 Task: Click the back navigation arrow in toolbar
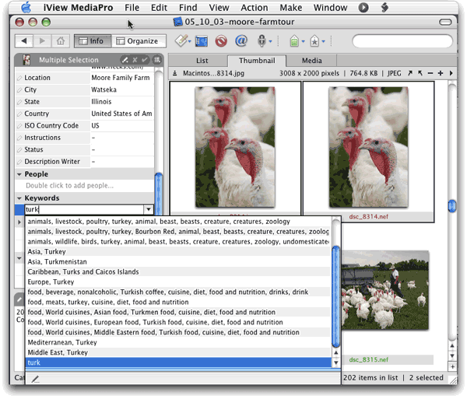pyautogui.click(x=25, y=40)
